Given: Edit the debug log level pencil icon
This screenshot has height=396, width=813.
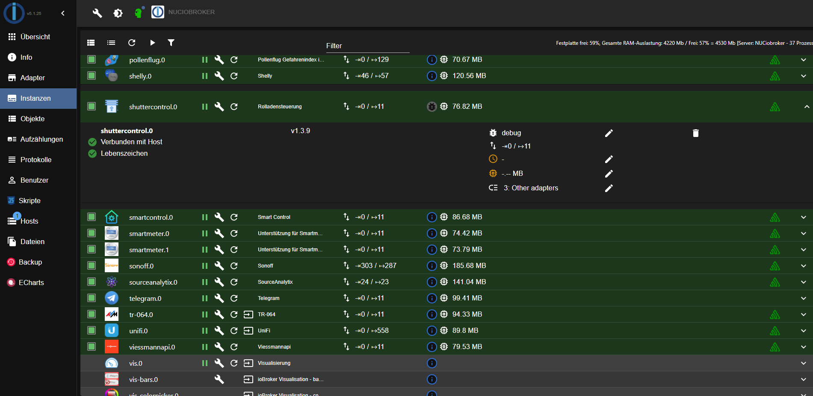Looking at the screenshot, I should pos(609,133).
